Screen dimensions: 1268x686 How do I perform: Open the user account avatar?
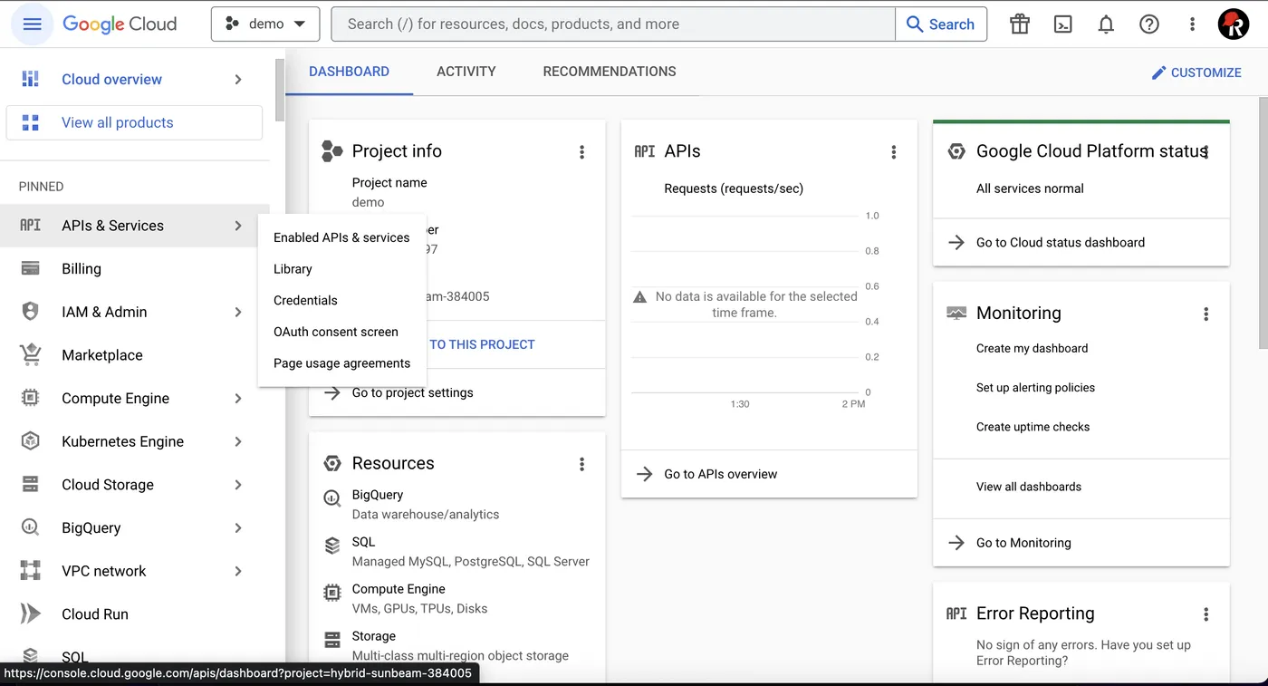[1234, 24]
